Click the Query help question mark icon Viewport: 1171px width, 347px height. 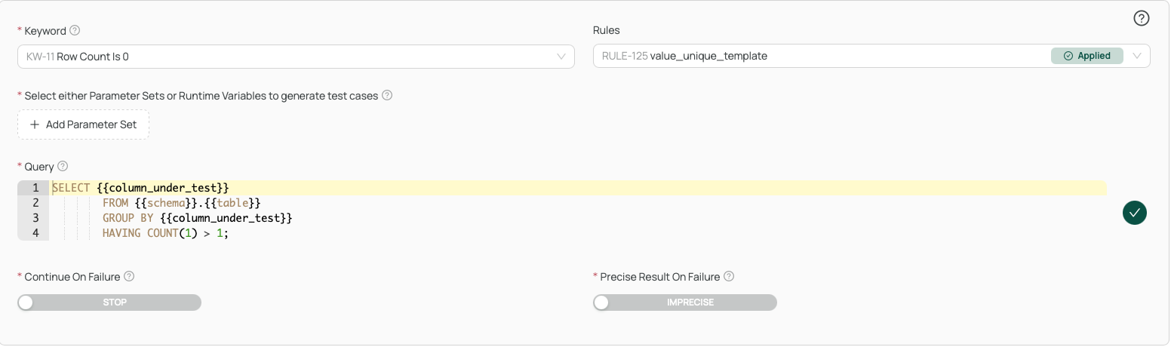click(63, 166)
